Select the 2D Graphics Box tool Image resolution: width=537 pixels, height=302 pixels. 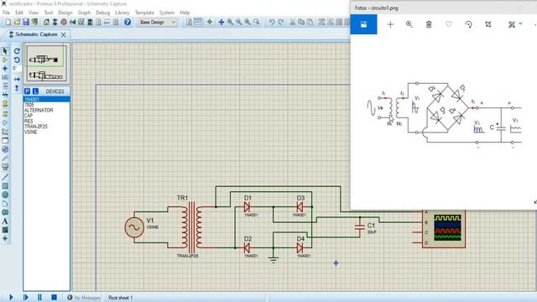coord(5,186)
